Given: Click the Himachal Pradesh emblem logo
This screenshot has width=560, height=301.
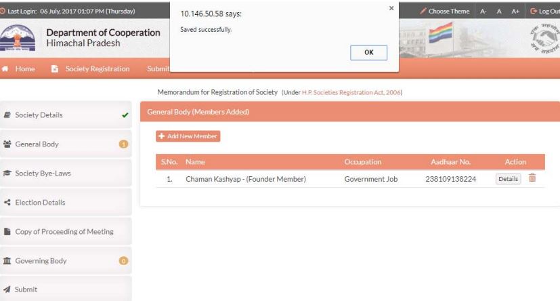Looking at the screenshot, I should (x=18, y=38).
